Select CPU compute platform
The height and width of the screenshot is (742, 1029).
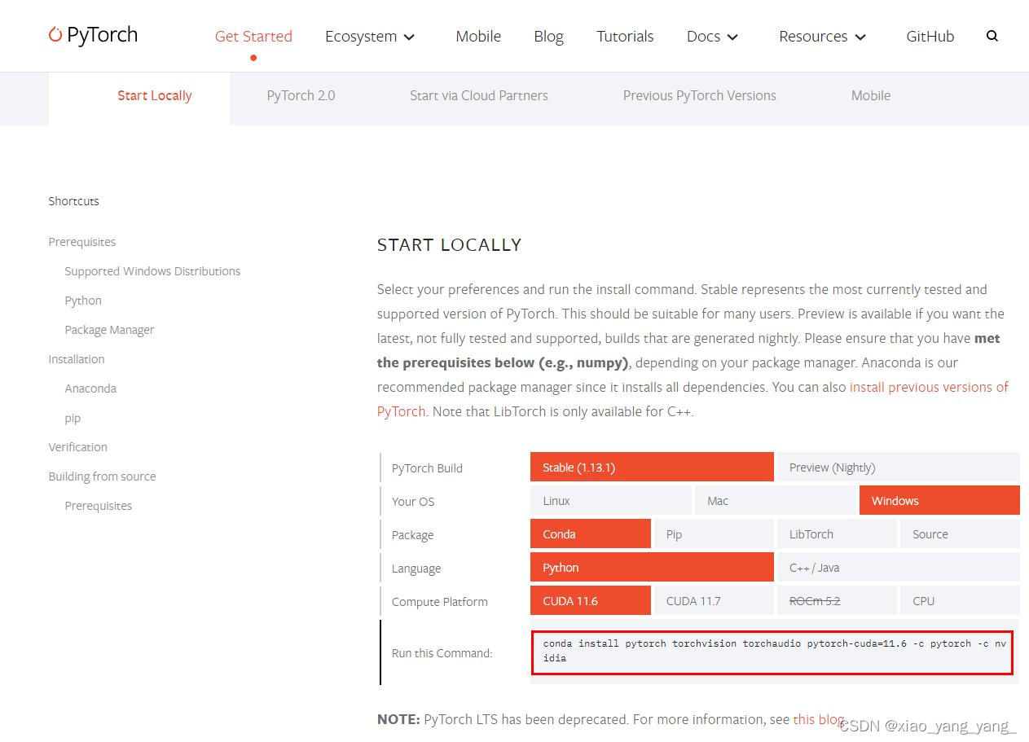pos(960,601)
